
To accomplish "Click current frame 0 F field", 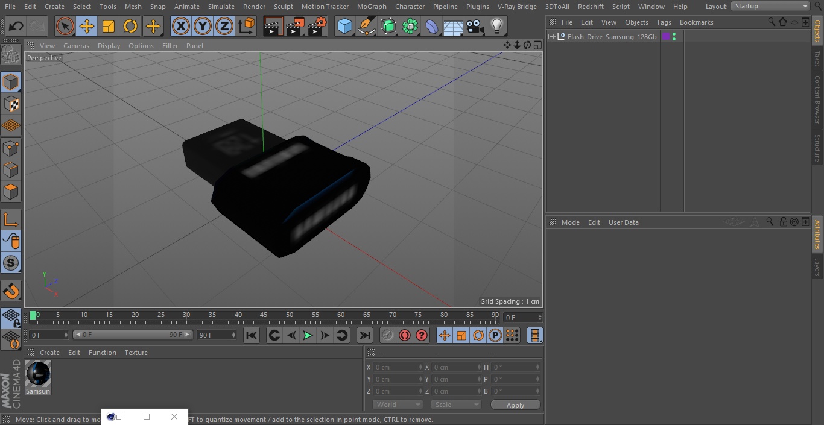I will click(49, 335).
